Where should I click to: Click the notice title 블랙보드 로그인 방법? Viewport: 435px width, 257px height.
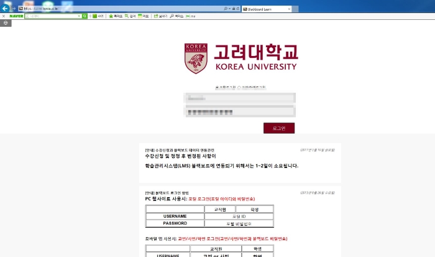pyautogui.click(x=167, y=193)
